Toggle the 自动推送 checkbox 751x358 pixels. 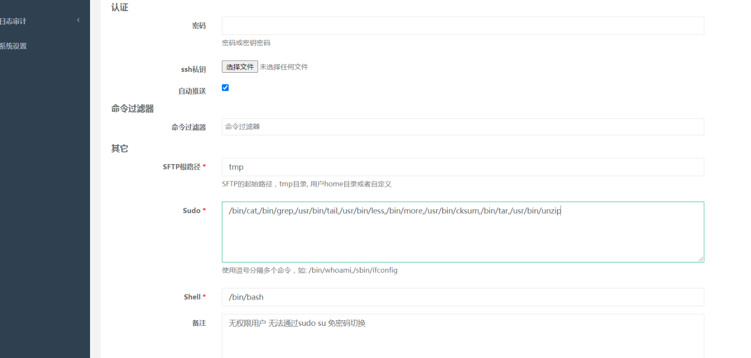[x=225, y=88]
